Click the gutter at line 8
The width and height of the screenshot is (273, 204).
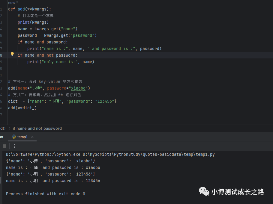(x=1, y=55)
